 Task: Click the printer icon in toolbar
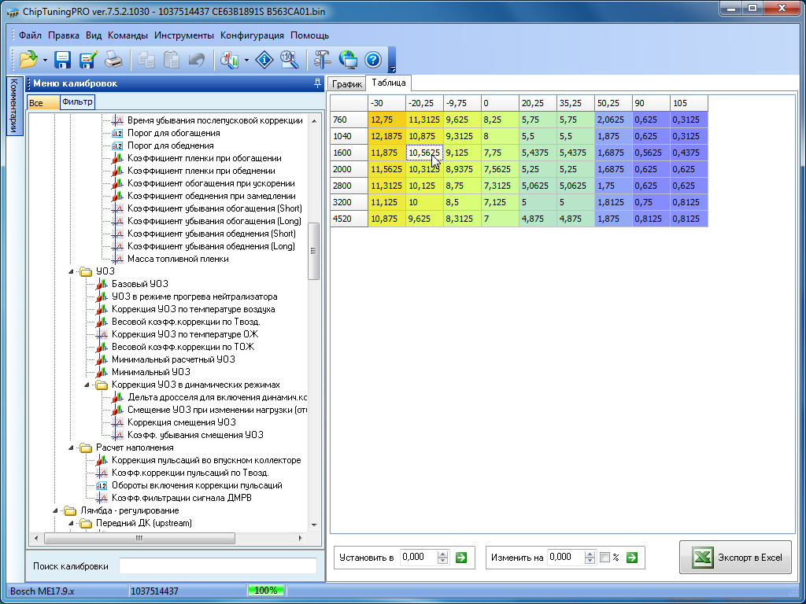(x=113, y=60)
